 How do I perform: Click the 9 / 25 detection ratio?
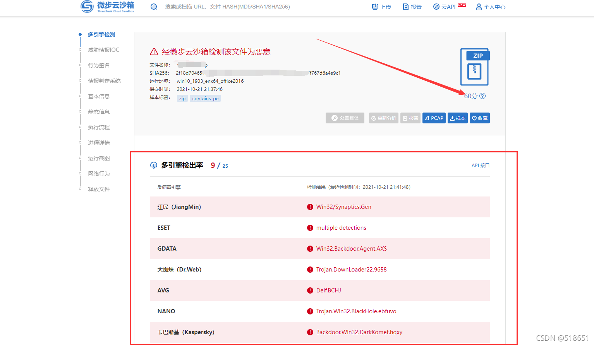220,166
